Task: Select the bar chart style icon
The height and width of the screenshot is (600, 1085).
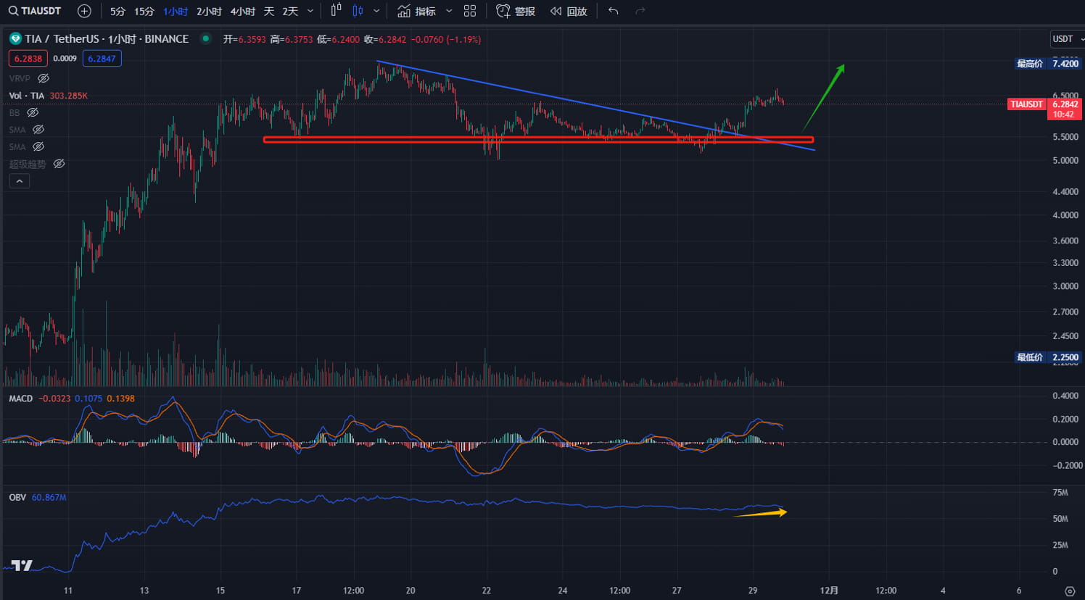Action: (x=336, y=11)
